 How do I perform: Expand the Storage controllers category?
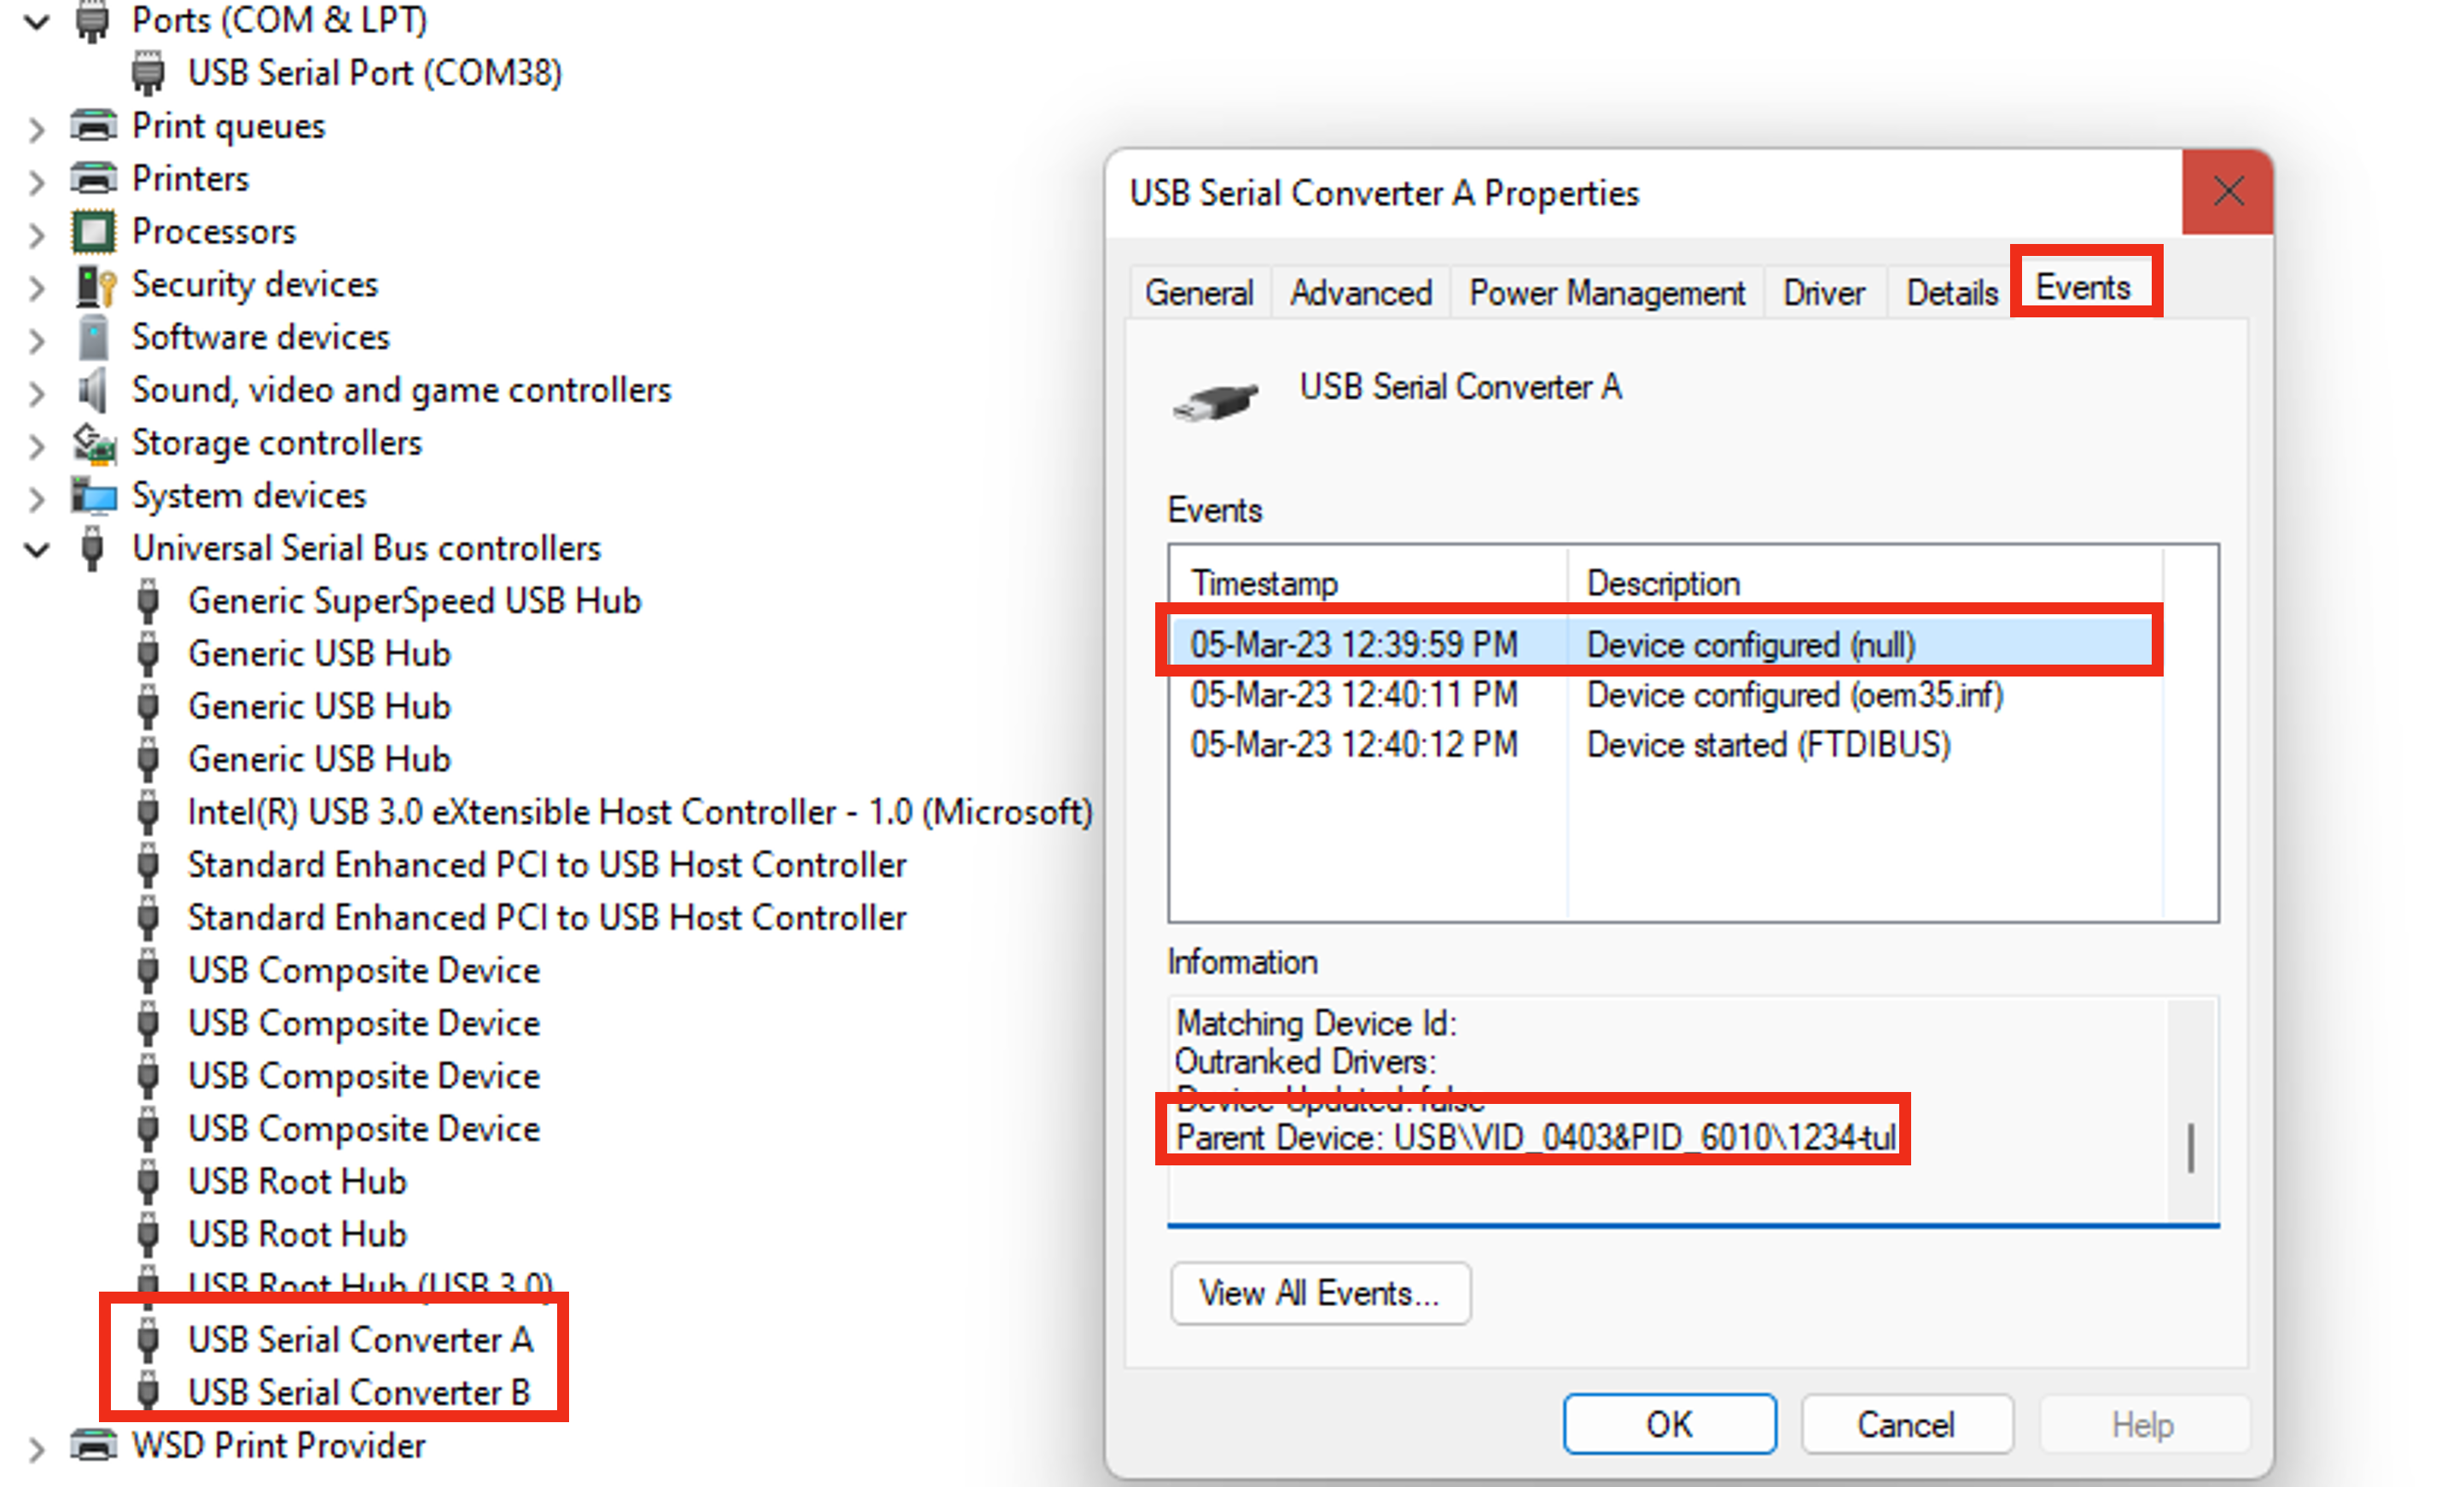(37, 445)
